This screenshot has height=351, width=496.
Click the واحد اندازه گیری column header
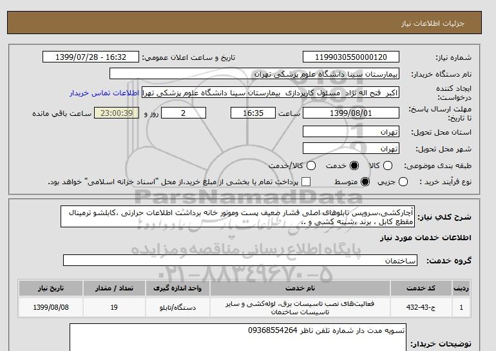point(177,289)
